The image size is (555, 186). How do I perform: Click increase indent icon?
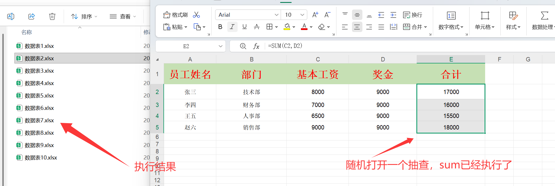(x=393, y=15)
